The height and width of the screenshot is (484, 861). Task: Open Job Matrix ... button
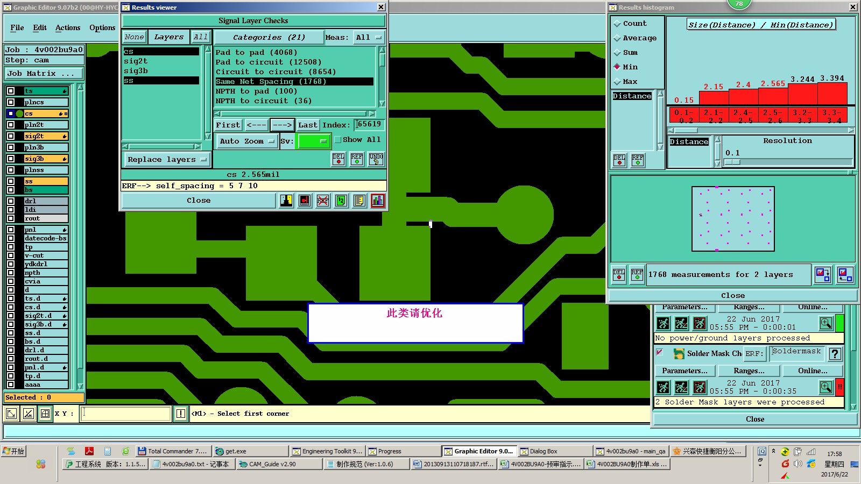[45, 74]
